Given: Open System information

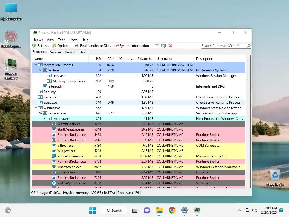Looking at the screenshot, I should 132,46.
